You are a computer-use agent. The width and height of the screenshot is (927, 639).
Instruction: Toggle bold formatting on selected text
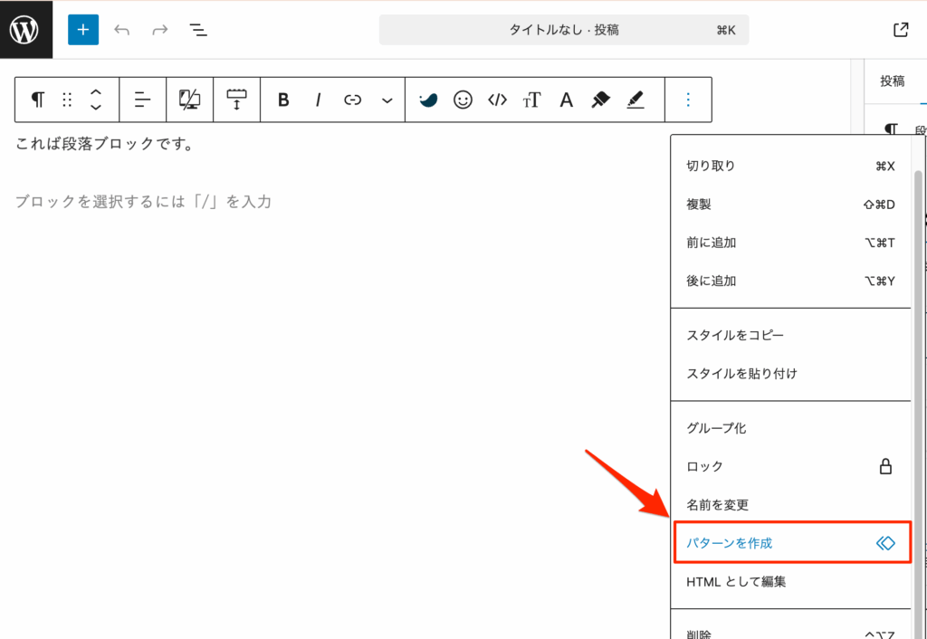pos(282,100)
